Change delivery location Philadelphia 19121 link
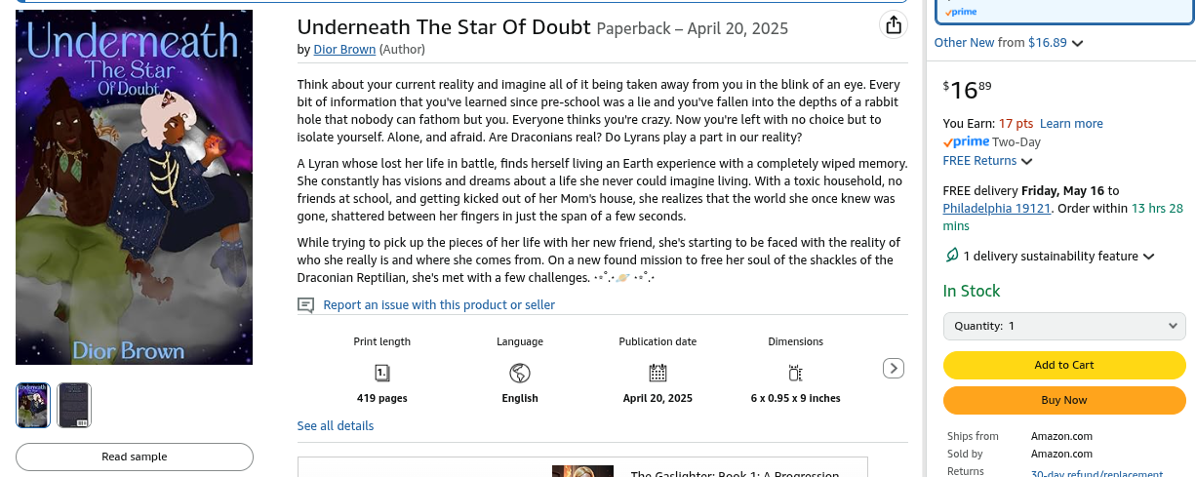1196x477 pixels. click(996, 208)
